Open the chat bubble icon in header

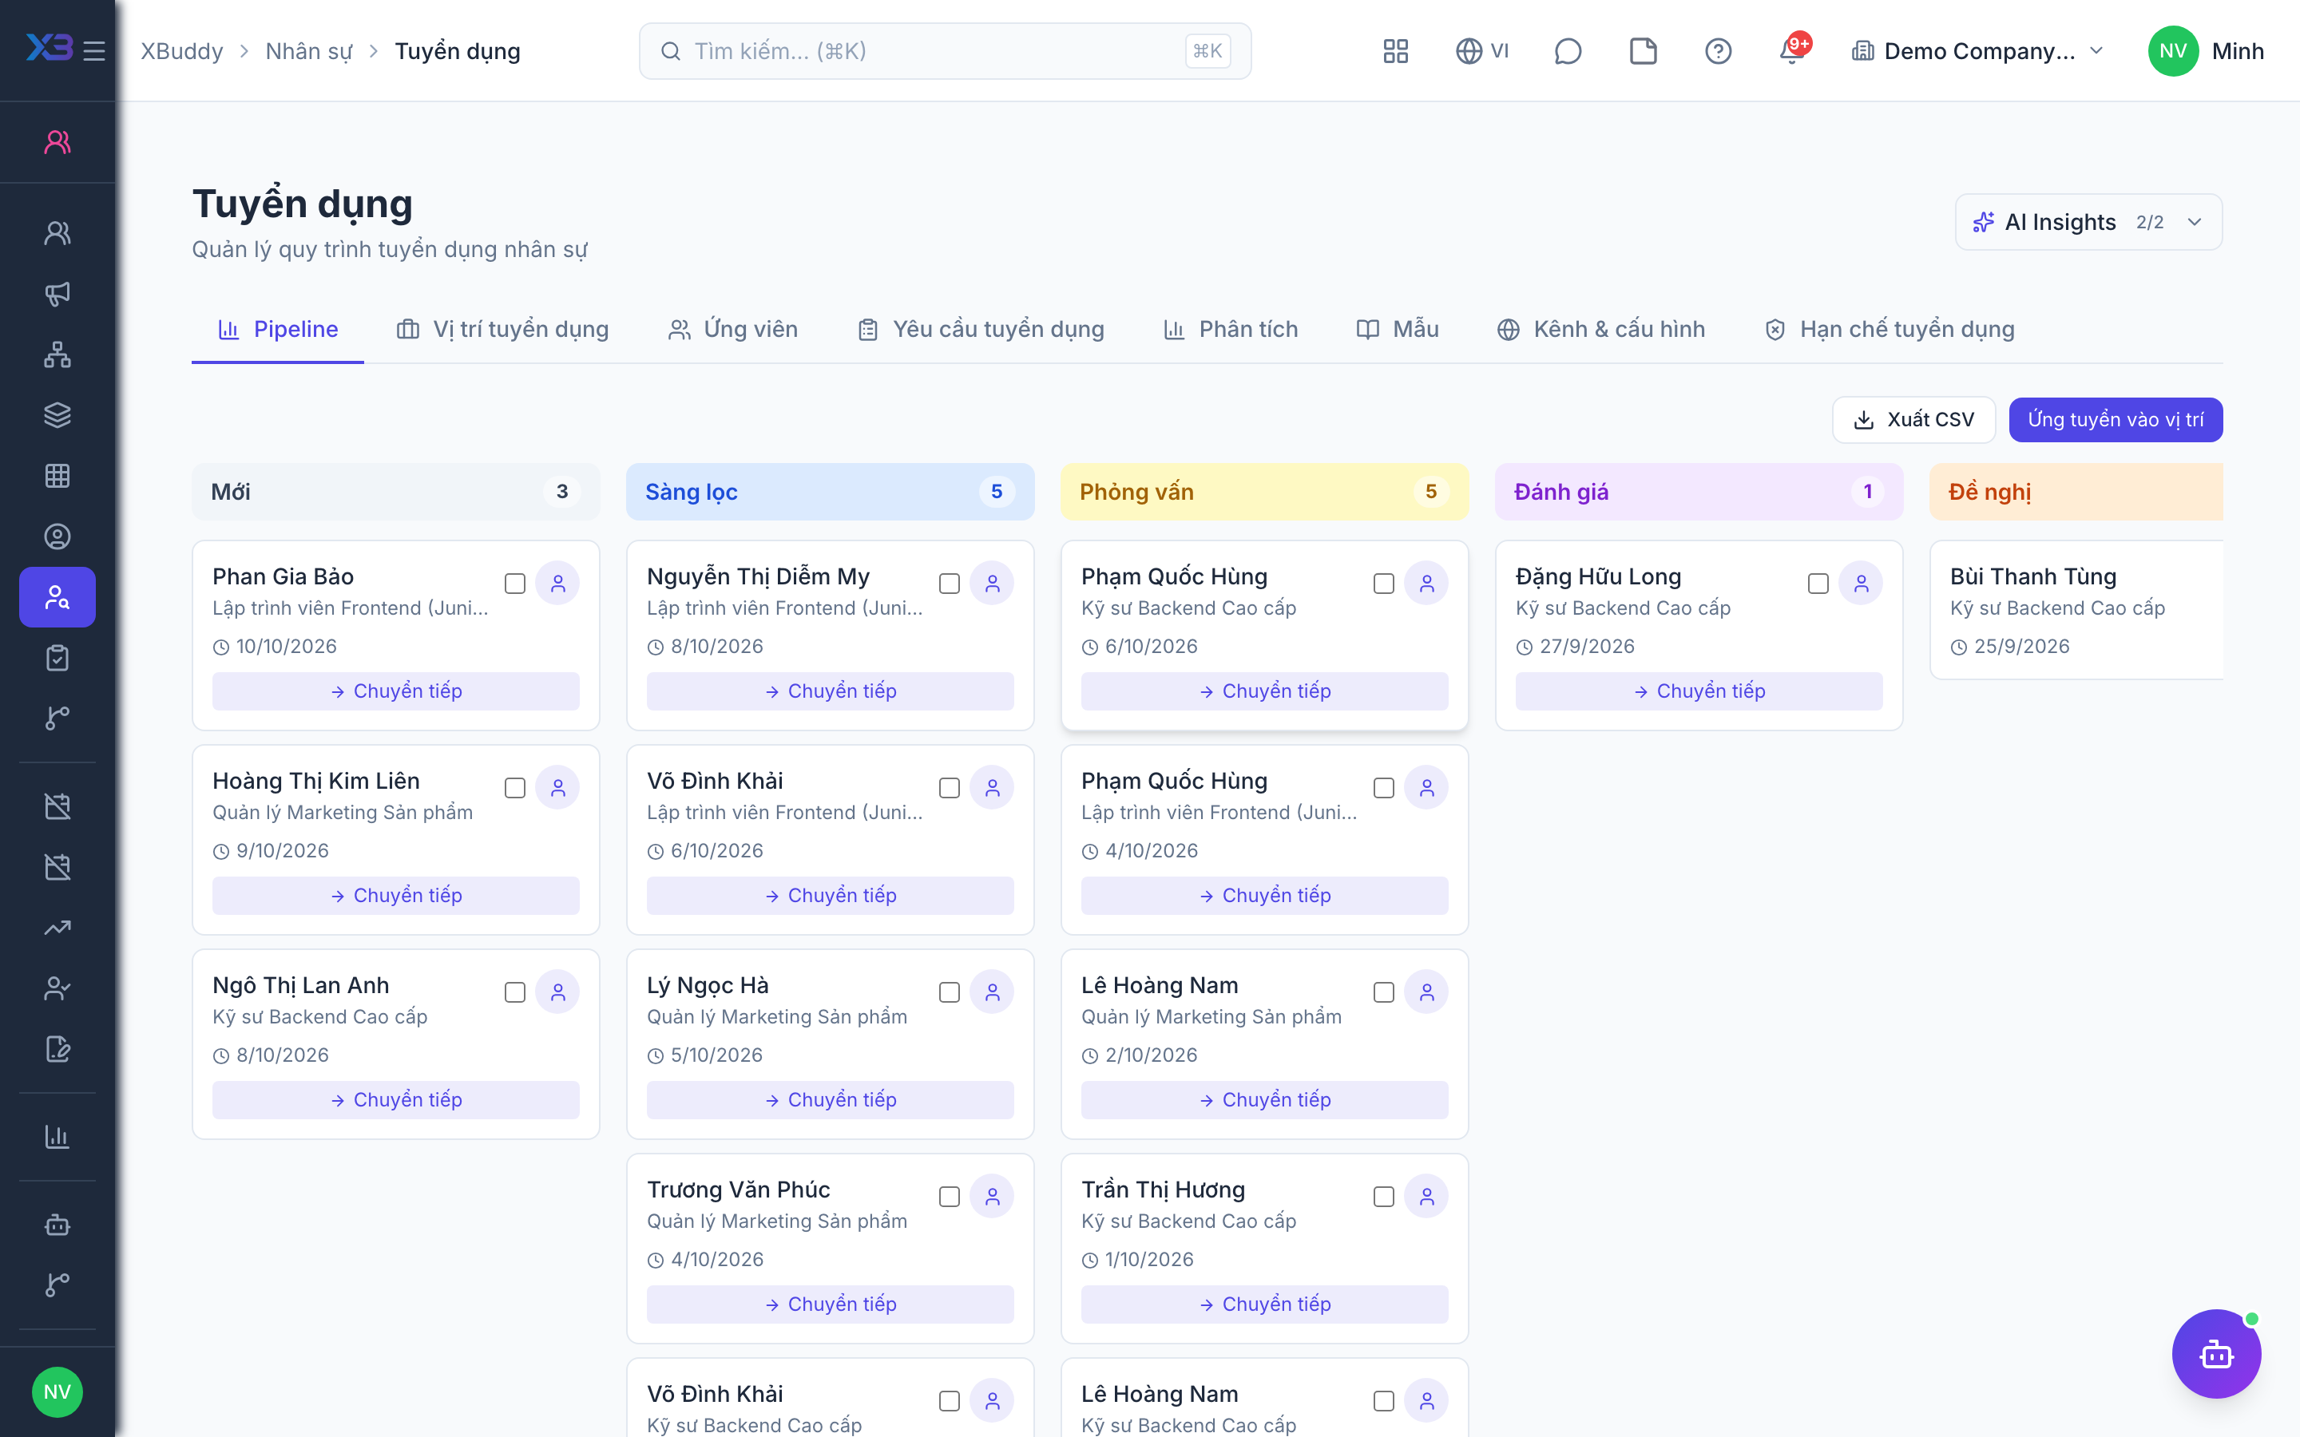(x=1567, y=51)
